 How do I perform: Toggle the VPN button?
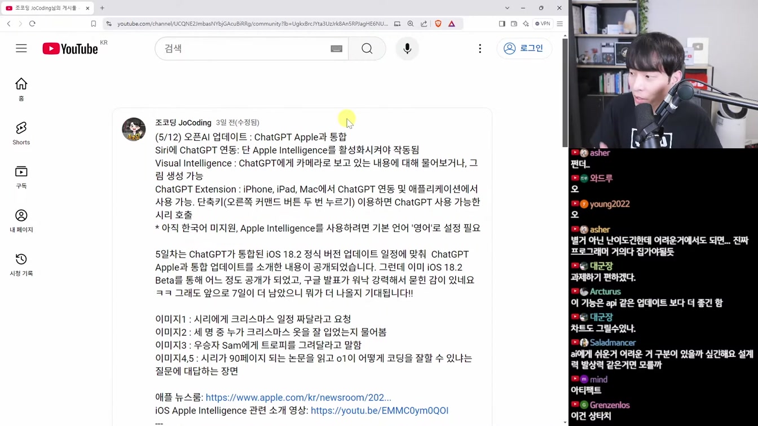click(x=543, y=24)
